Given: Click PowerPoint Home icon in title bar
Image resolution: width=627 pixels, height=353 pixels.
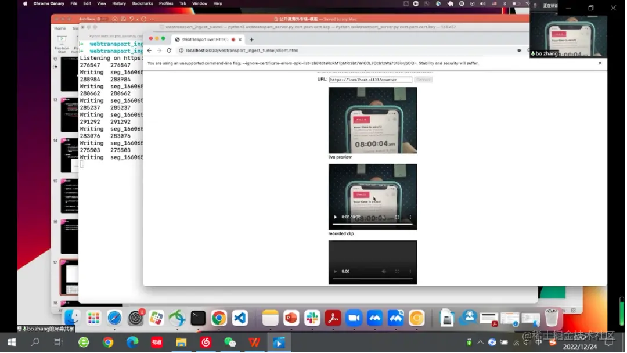Looking at the screenshot, I should pyautogui.click(x=115, y=19).
